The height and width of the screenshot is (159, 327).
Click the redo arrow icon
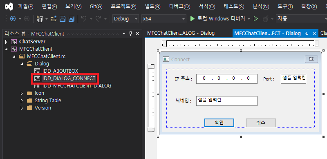(x=98, y=19)
